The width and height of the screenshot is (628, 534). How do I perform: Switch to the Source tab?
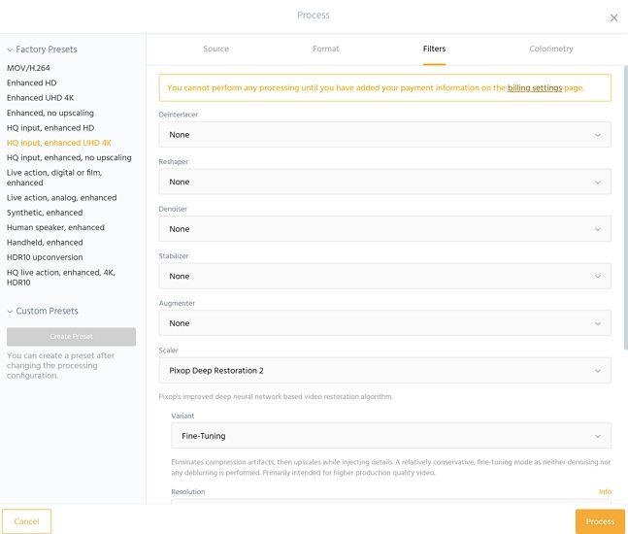pyautogui.click(x=215, y=49)
